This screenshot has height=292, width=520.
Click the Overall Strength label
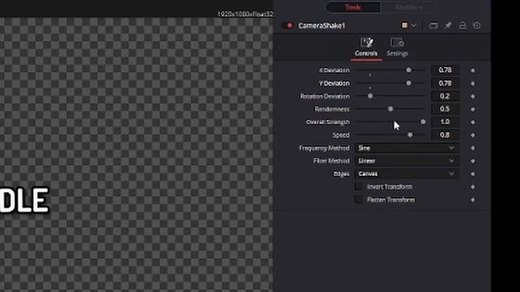327,122
